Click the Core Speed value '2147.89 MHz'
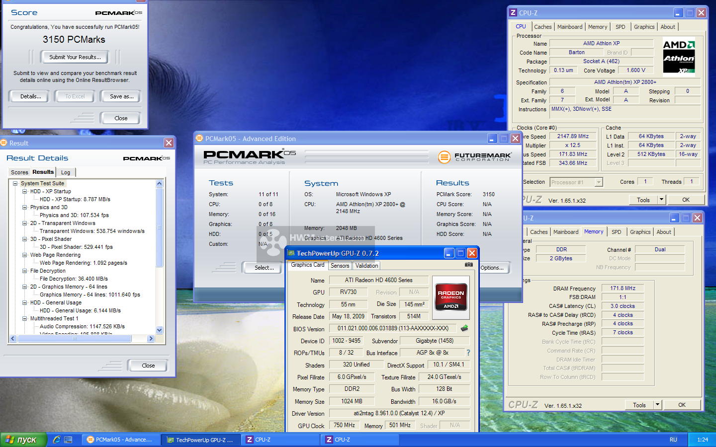Screen dimensions: 716x447 [x=573, y=136]
